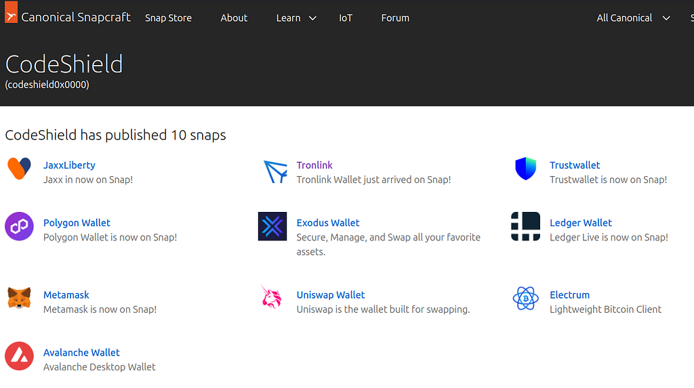This screenshot has width=694, height=388.
Task: Navigate to IoT section
Action: coord(346,18)
